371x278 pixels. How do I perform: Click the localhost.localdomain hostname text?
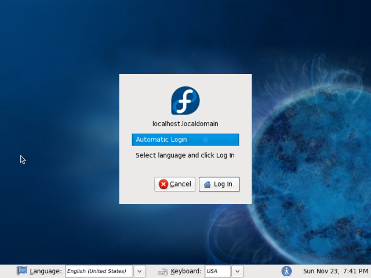pos(185,123)
